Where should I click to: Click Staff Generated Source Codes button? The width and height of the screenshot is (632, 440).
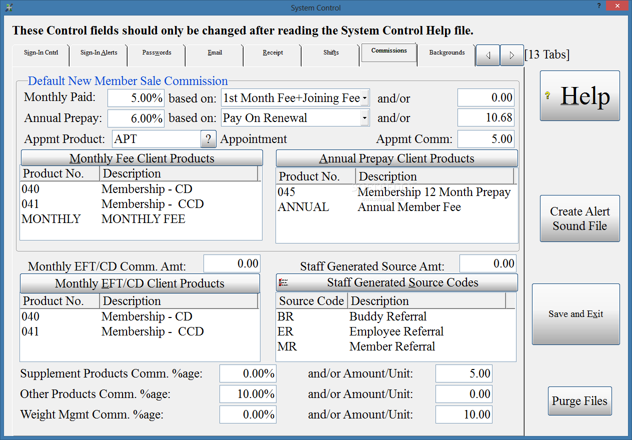(x=397, y=282)
